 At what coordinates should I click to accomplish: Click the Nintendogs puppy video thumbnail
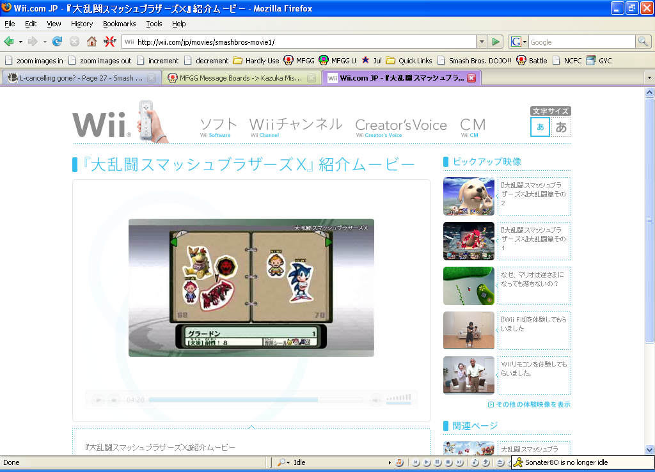coord(469,196)
